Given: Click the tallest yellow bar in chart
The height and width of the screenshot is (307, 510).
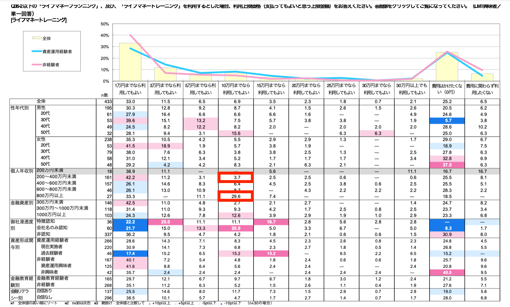Looking at the screenshot, I should tap(130, 62).
